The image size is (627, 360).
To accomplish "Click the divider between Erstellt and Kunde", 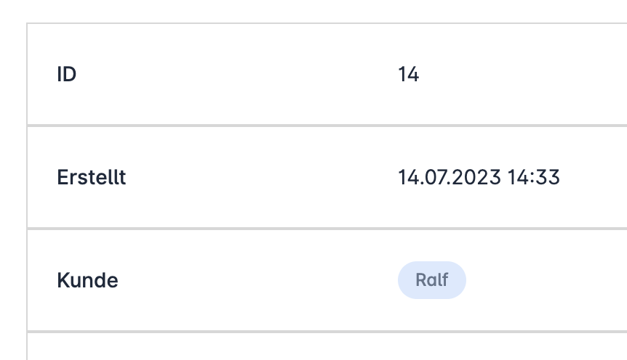I will (x=291, y=229).
